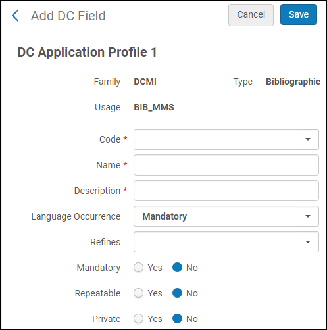Image resolution: width=327 pixels, height=330 pixels.
Task: Save the new DC field
Action: (299, 14)
